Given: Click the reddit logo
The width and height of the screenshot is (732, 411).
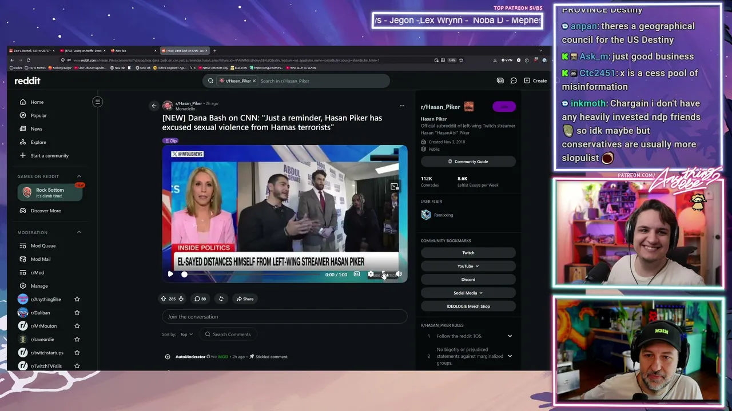Looking at the screenshot, I should coord(27,81).
